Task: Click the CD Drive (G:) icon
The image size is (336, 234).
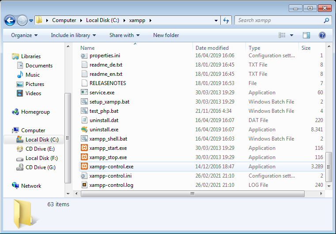Action: (20, 167)
